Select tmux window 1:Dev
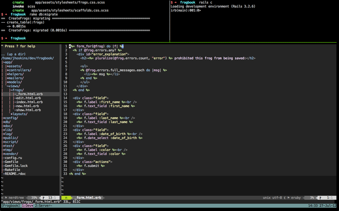Screen dimensions: 339x211 pyautogui.click(x=27, y=206)
